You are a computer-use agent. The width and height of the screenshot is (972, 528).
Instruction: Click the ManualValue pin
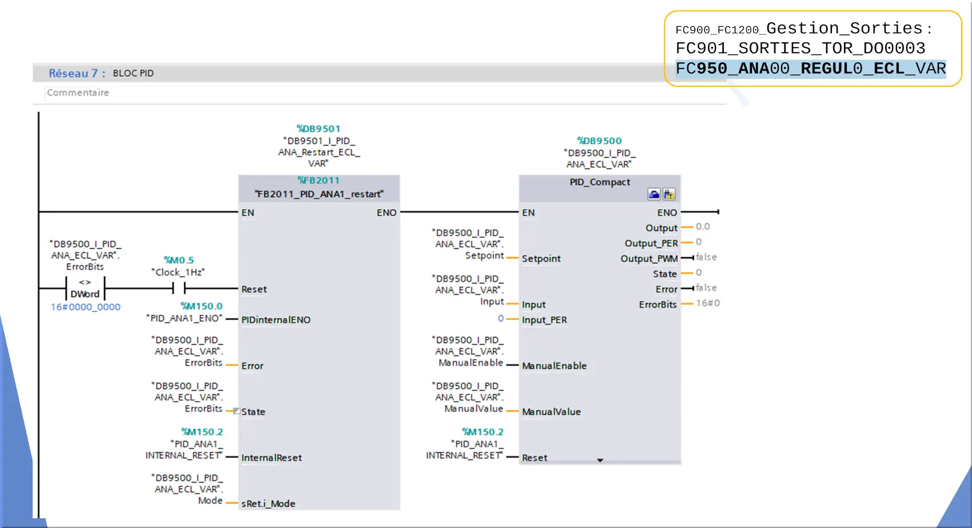click(551, 411)
